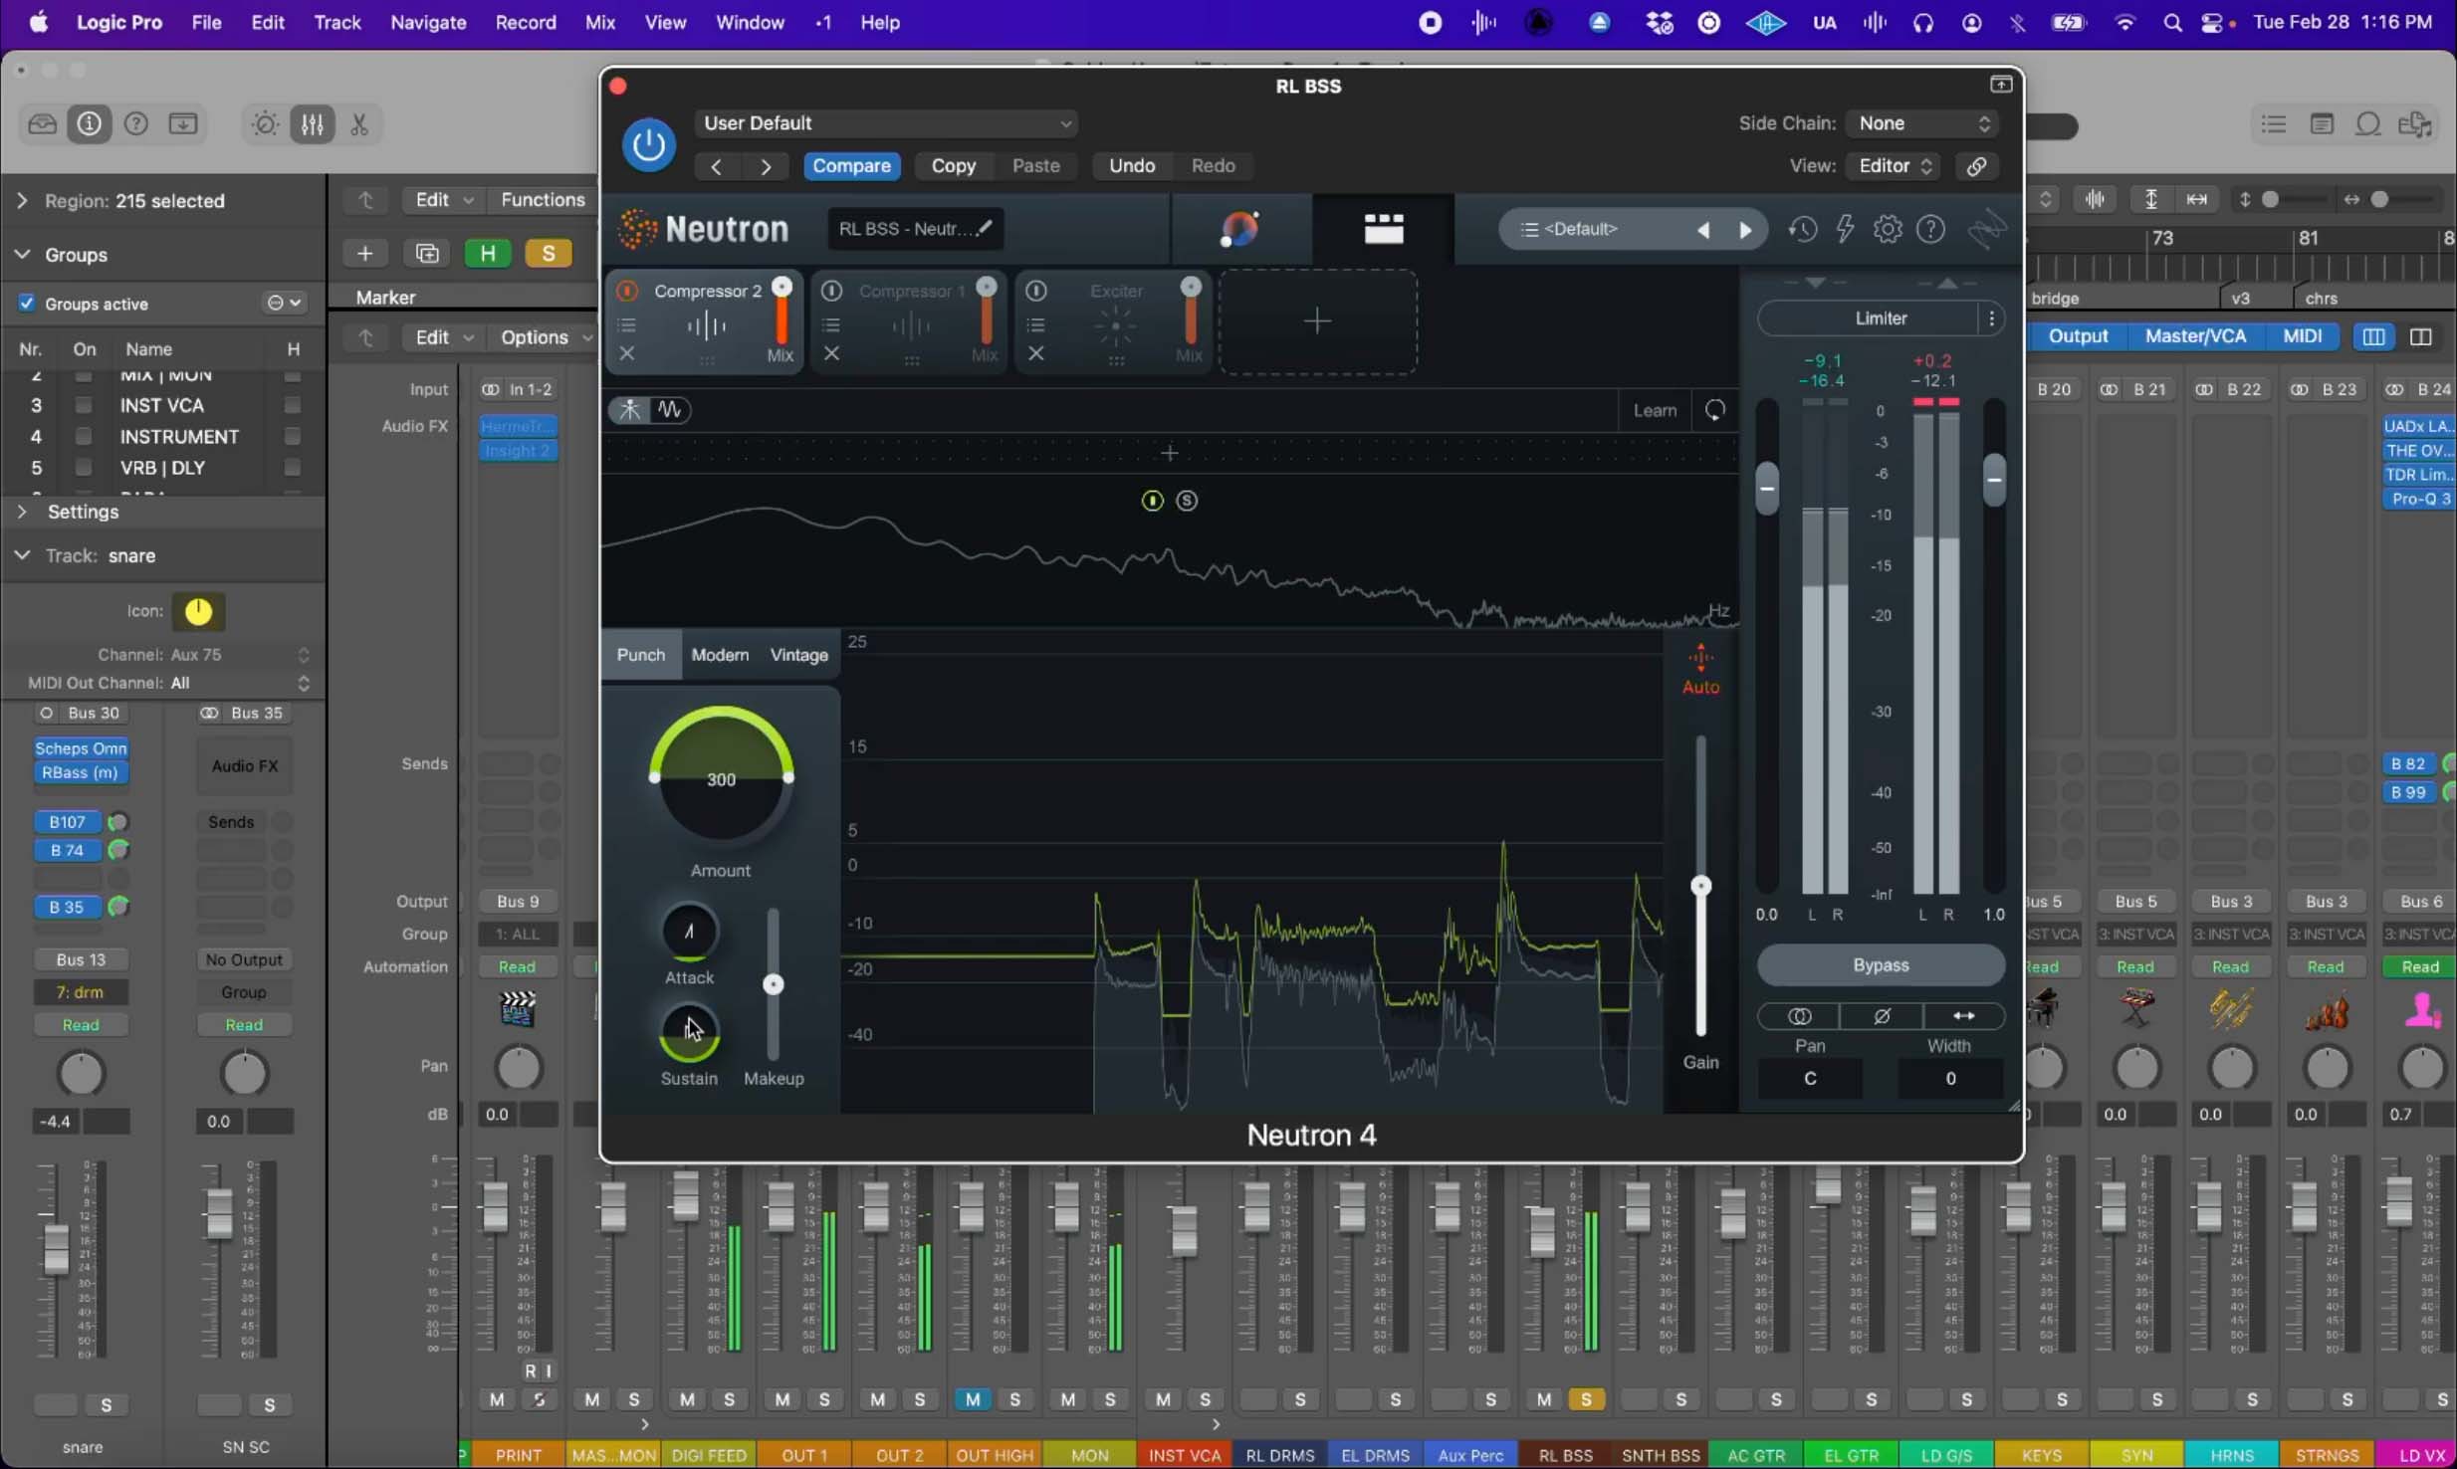Toggle the band solo S icon in spectrum
Viewport: 2457px width, 1469px height.
[1186, 501]
